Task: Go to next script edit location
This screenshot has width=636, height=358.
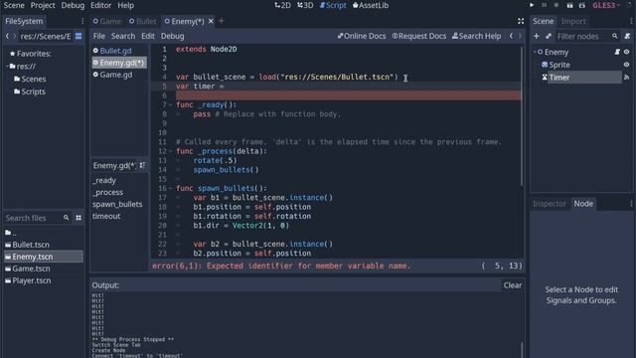Action: 520,36
